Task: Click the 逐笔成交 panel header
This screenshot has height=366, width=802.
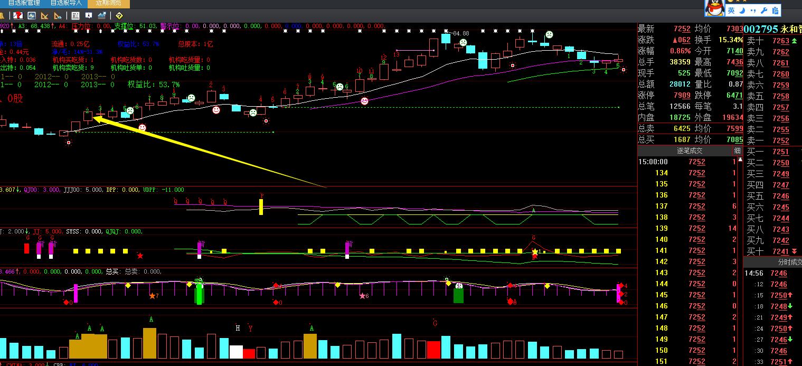Action: tap(690, 151)
